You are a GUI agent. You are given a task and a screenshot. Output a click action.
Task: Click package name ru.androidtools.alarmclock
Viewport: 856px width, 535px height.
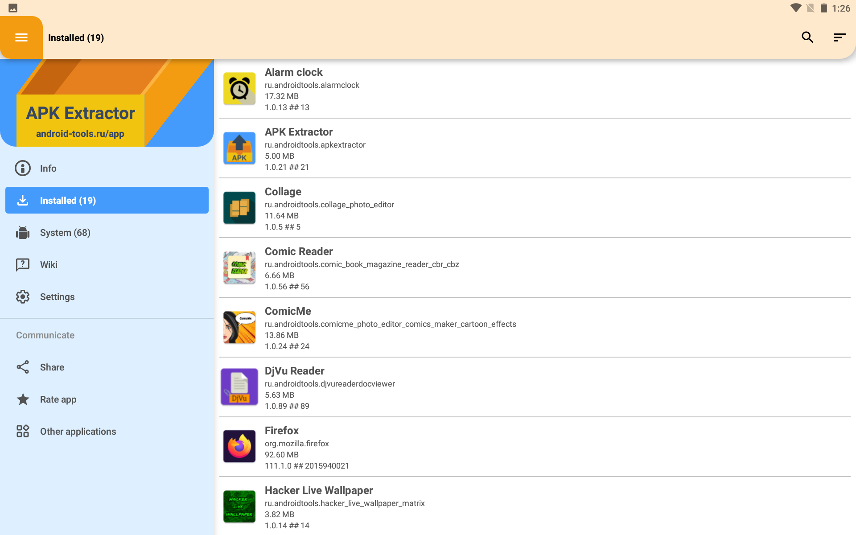tap(312, 85)
